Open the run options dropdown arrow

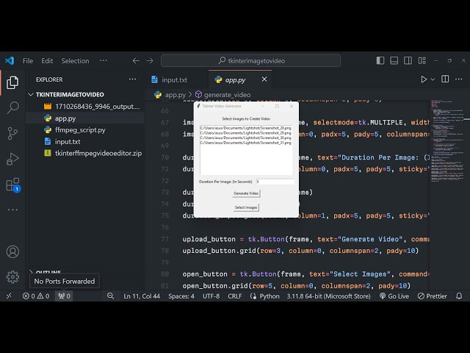tap(433, 79)
